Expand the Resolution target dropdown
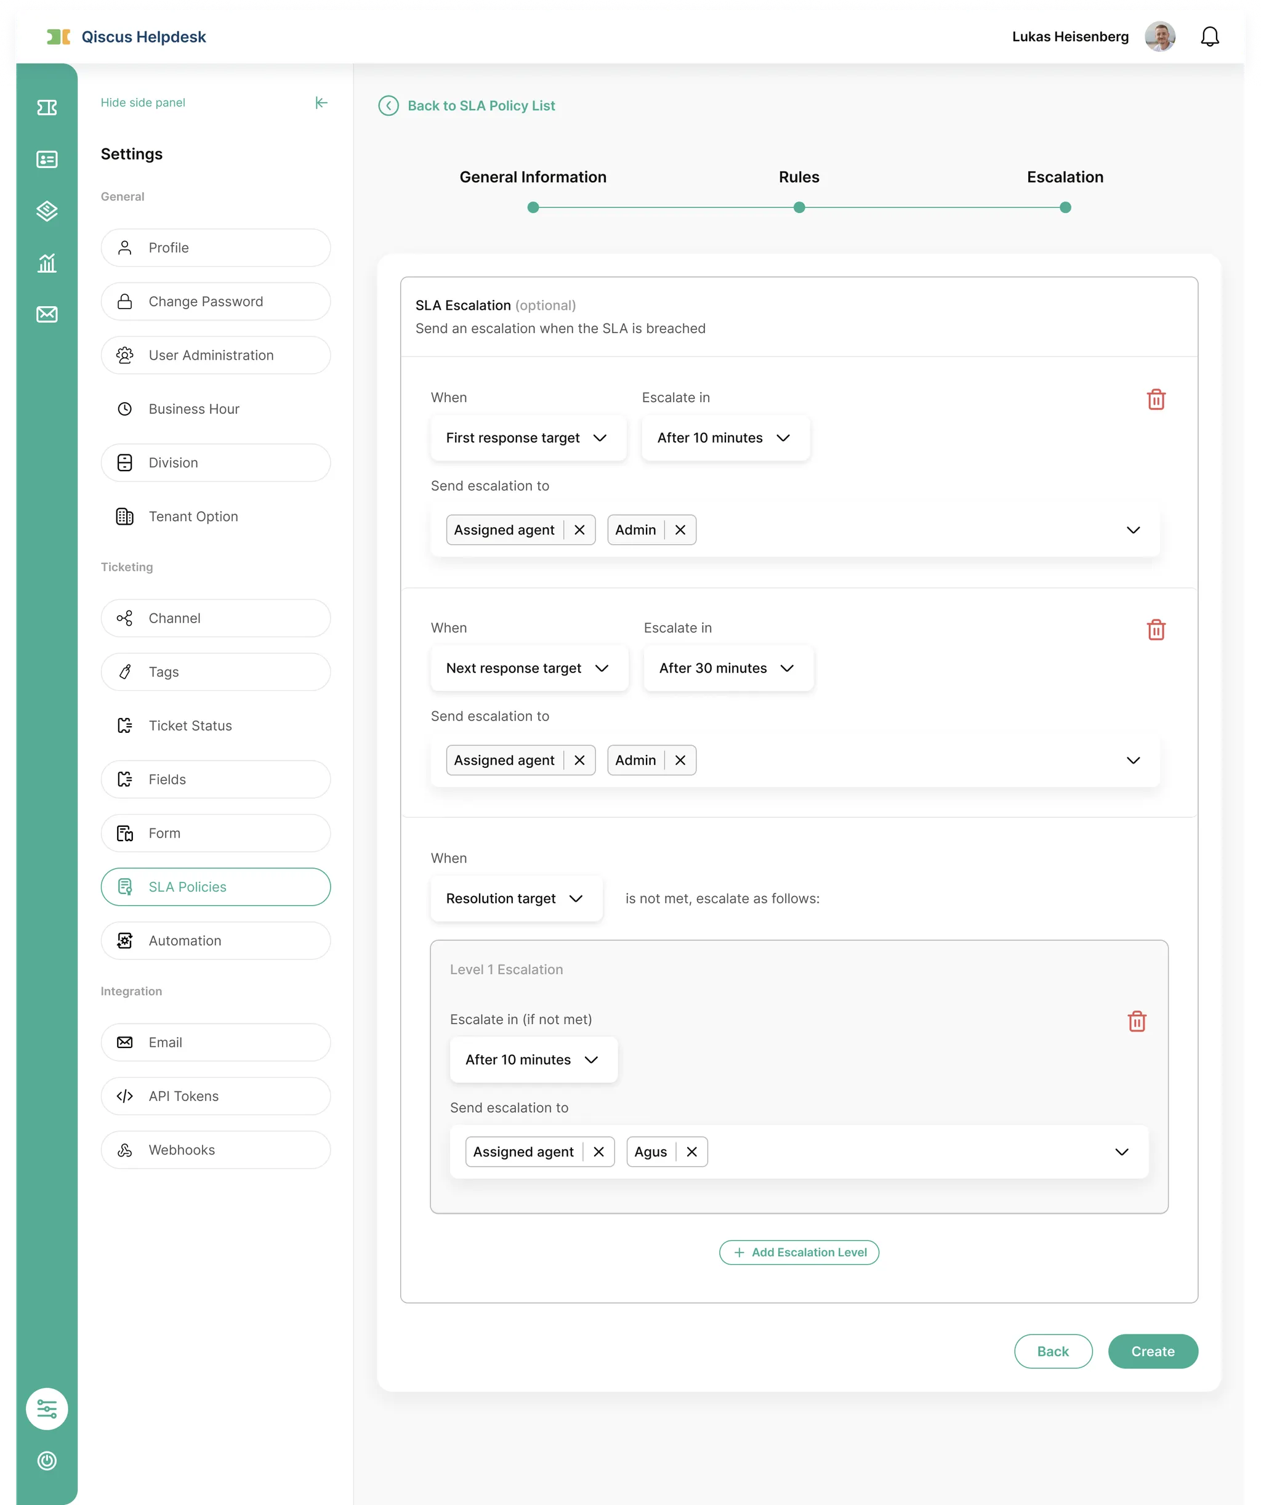 click(515, 898)
